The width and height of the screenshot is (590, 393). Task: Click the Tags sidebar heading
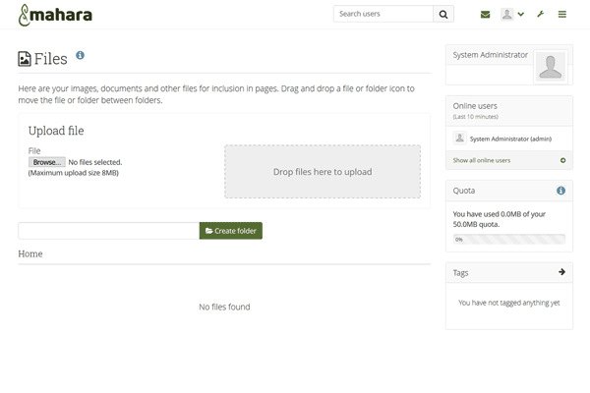[x=460, y=273]
